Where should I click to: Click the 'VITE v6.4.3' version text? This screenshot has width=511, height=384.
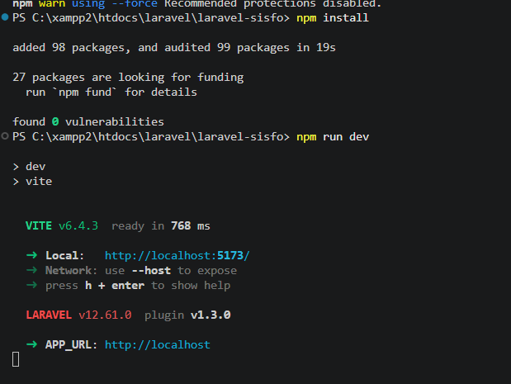(x=62, y=226)
